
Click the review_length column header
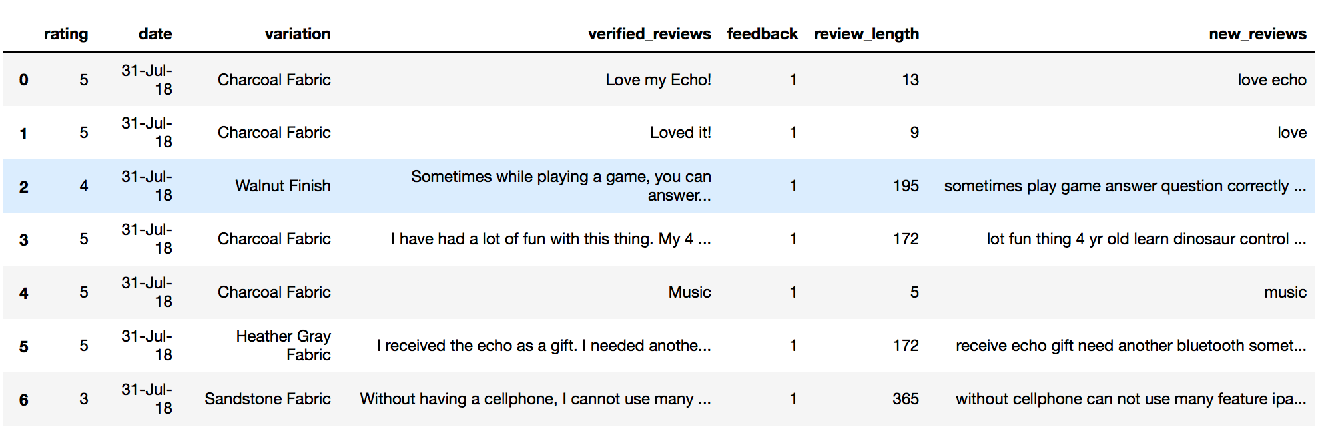point(866,34)
